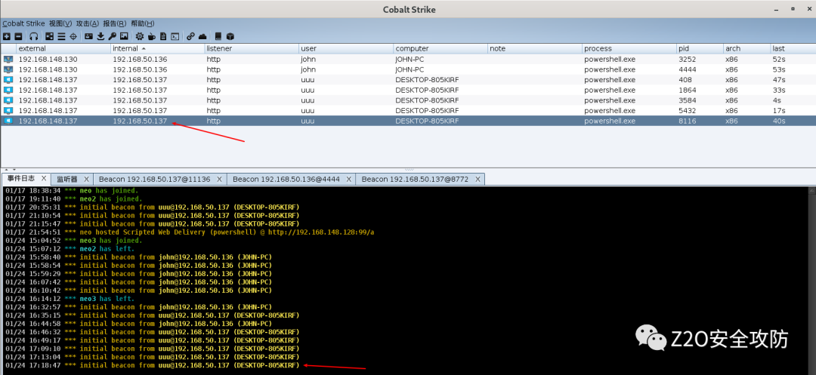The width and height of the screenshot is (816, 375).
Task: Open keystrokes view key icon
Action: (112, 36)
